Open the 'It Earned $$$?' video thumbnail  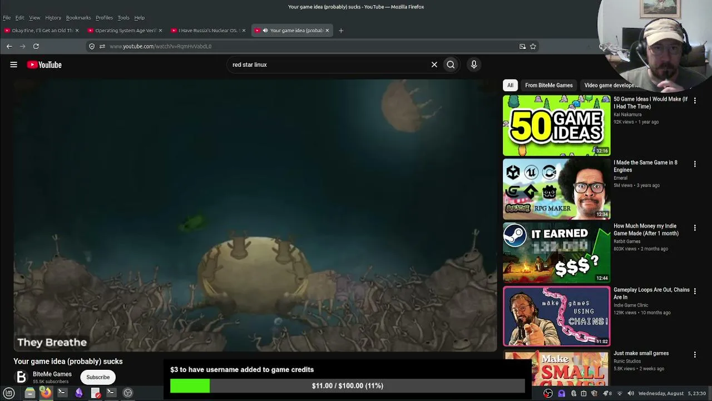556,252
